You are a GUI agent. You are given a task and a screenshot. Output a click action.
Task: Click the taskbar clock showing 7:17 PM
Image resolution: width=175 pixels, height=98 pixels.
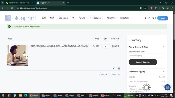point(164,96)
